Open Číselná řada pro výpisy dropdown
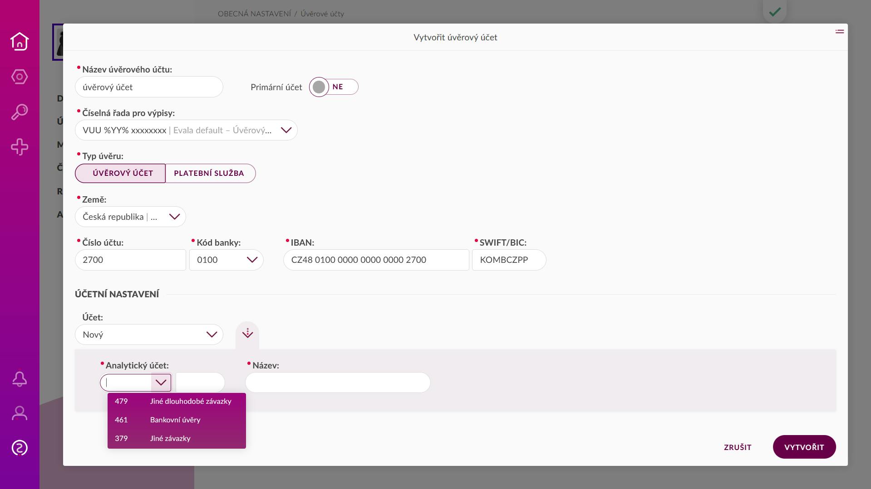 186,130
